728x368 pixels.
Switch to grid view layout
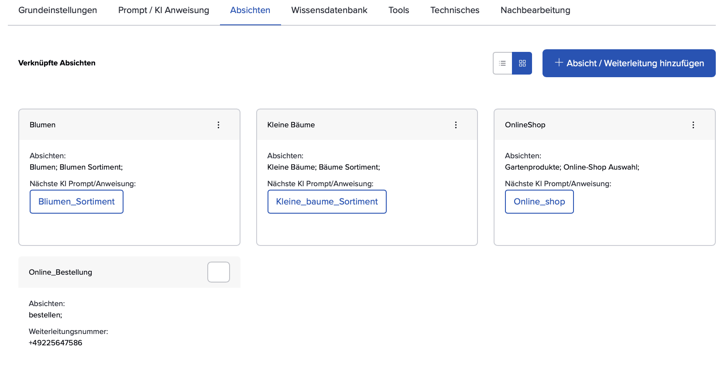click(522, 63)
